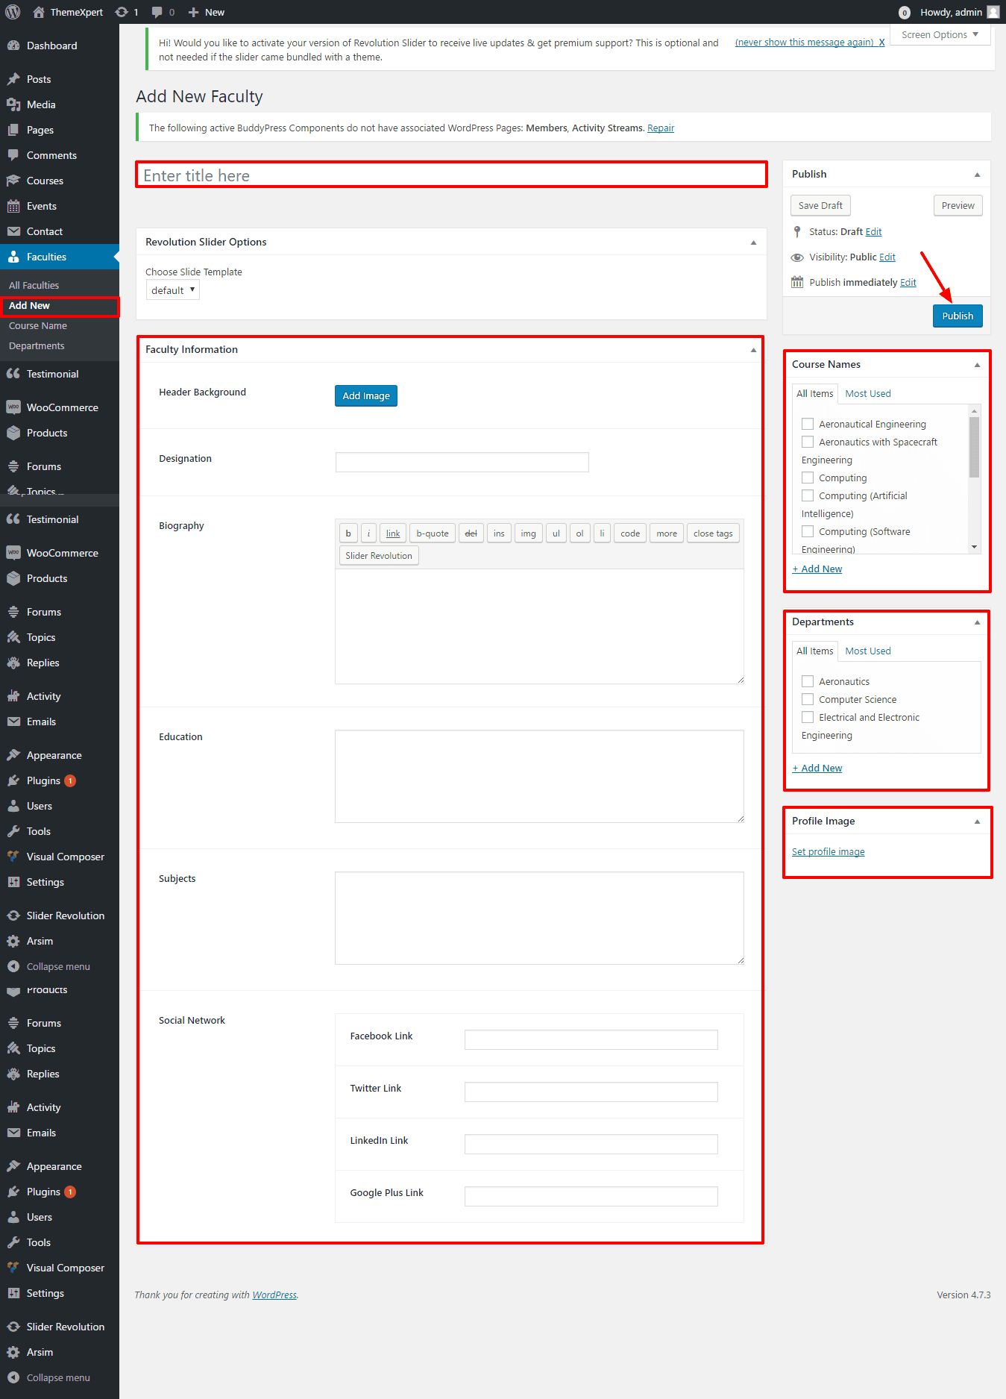Check the Aeronautical Engineering checkbox

click(x=808, y=424)
